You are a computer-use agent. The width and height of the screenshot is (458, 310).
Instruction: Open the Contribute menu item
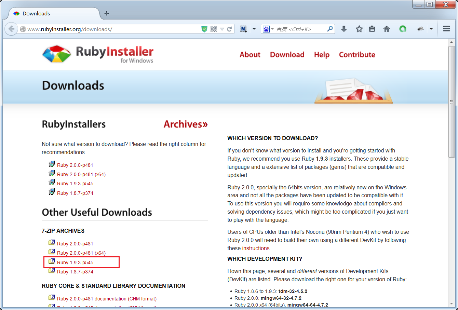pos(357,55)
